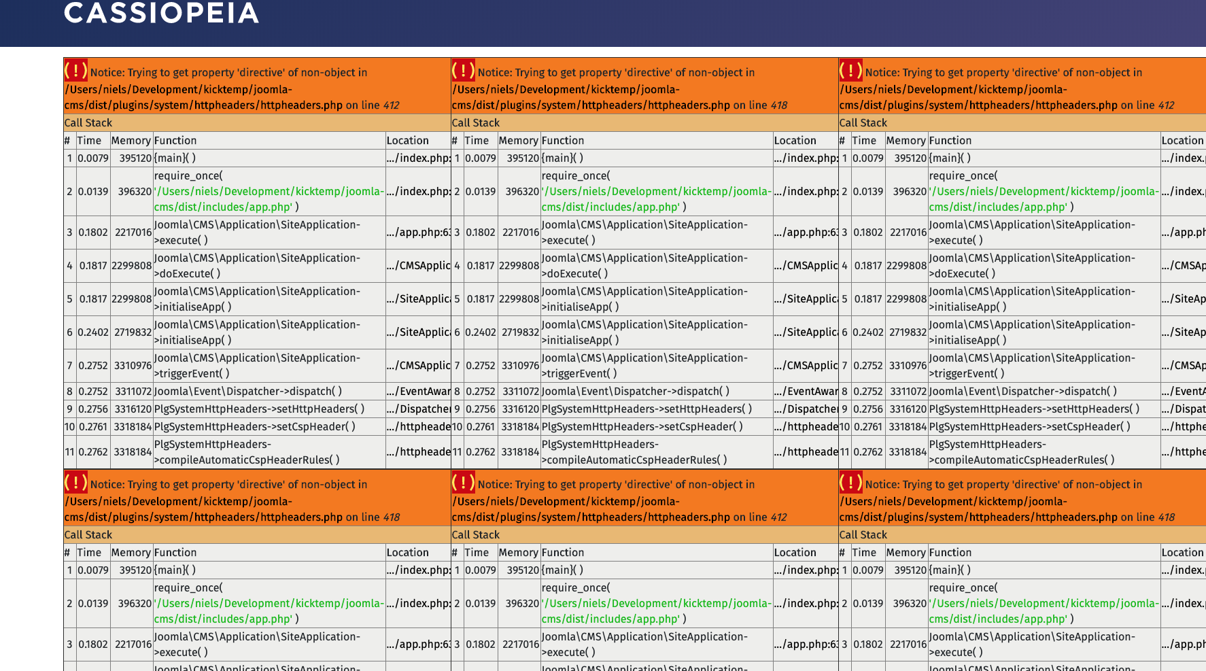The image size is (1206, 671).
Task: Click '{main}( )' in bottom-right table
Action: 950,570
